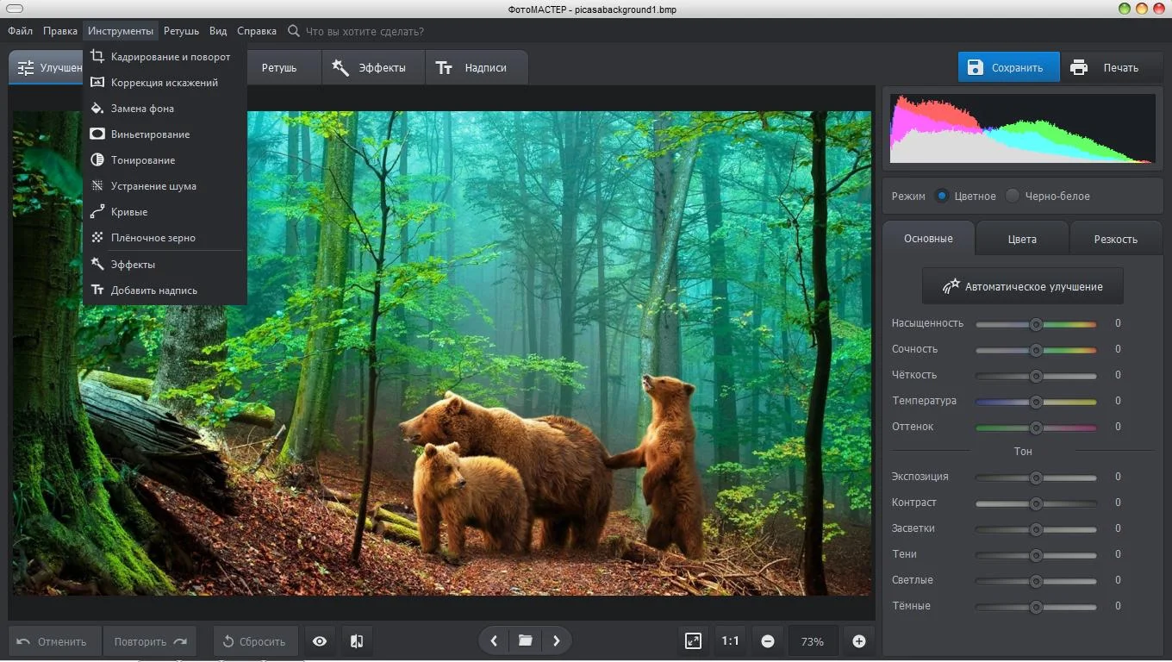Click the open Инструменты menu title
1172x662 pixels.
point(121,31)
